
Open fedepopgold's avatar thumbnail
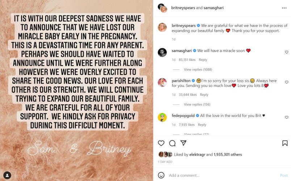[x=162, y=118]
